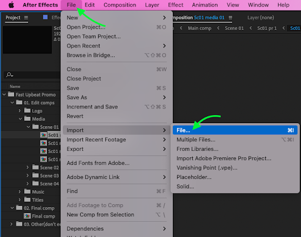Choose Increment and Save
This screenshot has width=301, height=237.
point(116,107)
